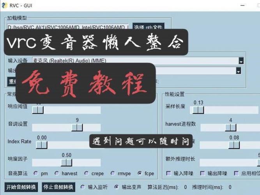Click the Index Rate value 0.00
Viewport: 260px width, 195px height.
[42, 138]
